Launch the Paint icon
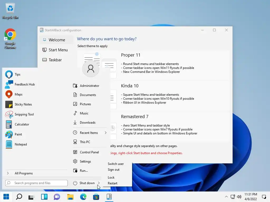 click(9, 134)
